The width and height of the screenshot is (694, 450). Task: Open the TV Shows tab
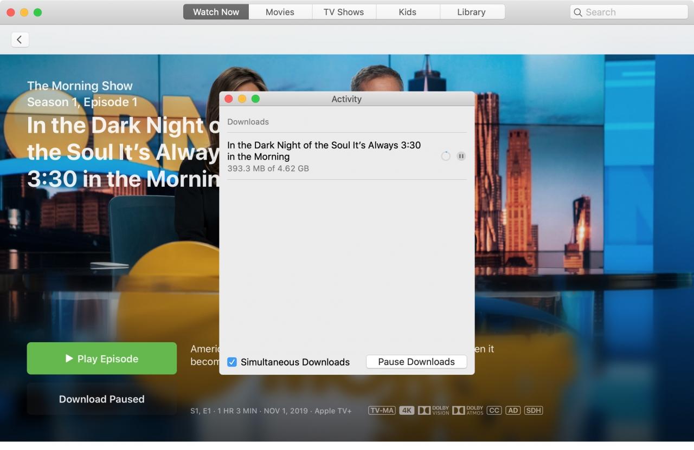344,12
